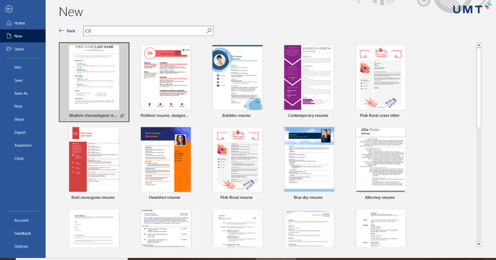This screenshot has height=260, width=496.
Task: Choose Export from the sidebar
Action: [x=20, y=132]
